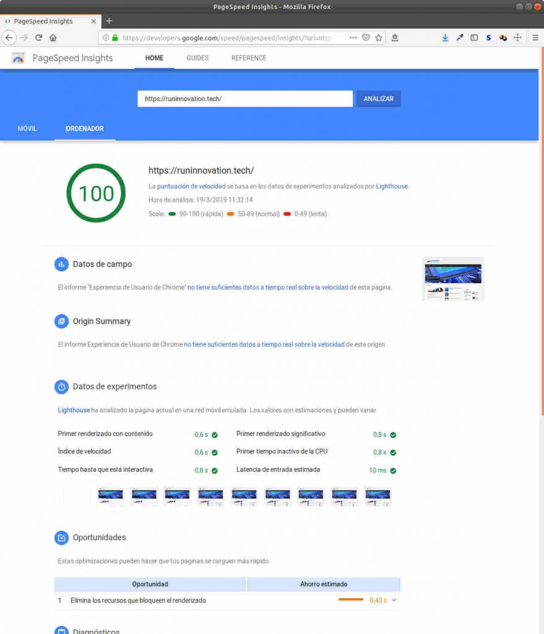Open the Datos de campo insufficient data link
The image size is (544, 634).
point(267,287)
